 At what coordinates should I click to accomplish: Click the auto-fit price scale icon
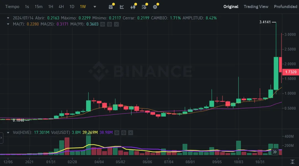pyautogui.click(x=292, y=162)
